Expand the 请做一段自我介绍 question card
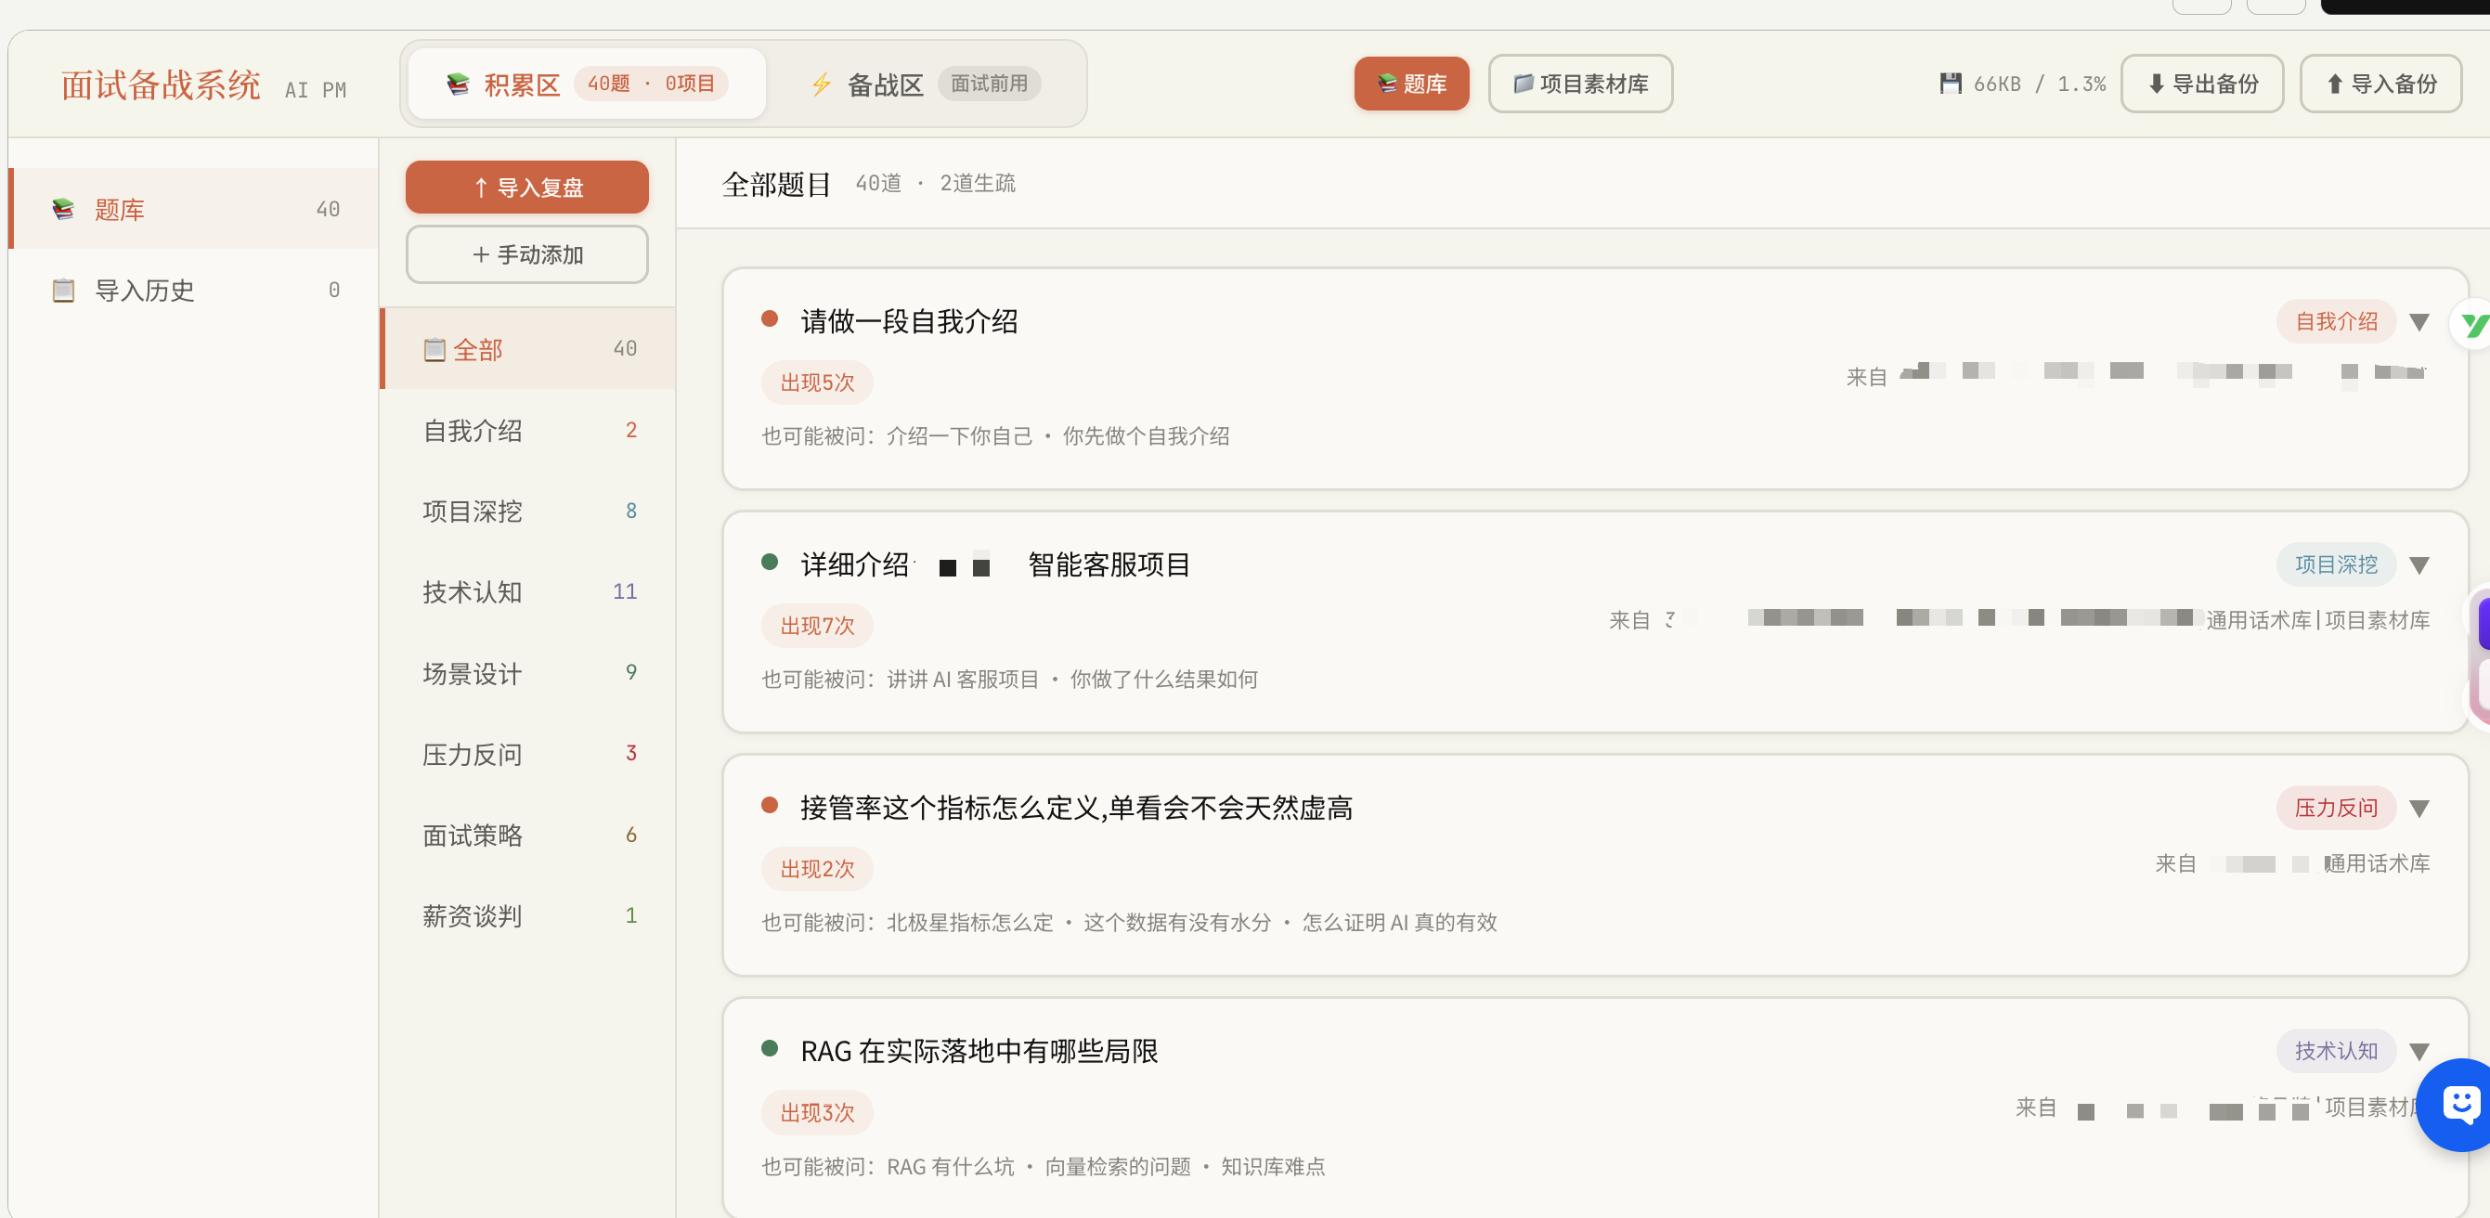The width and height of the screenshot is (2490, 1218). coord(2419,322)
